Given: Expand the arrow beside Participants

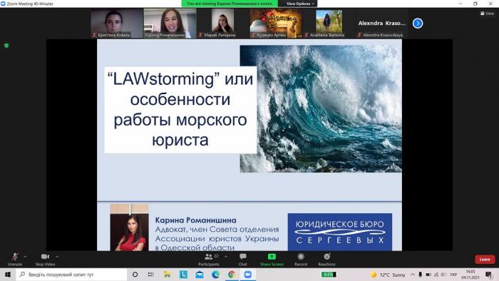Looking at the screenshot, I should [226, 256].
